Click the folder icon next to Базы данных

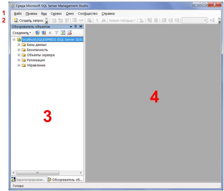coord(23,45)
